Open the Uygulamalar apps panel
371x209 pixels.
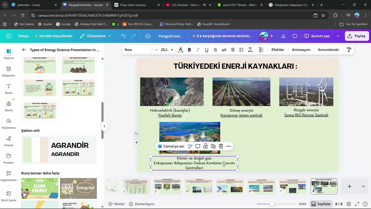pyautogui.click(x=9, y=176)
